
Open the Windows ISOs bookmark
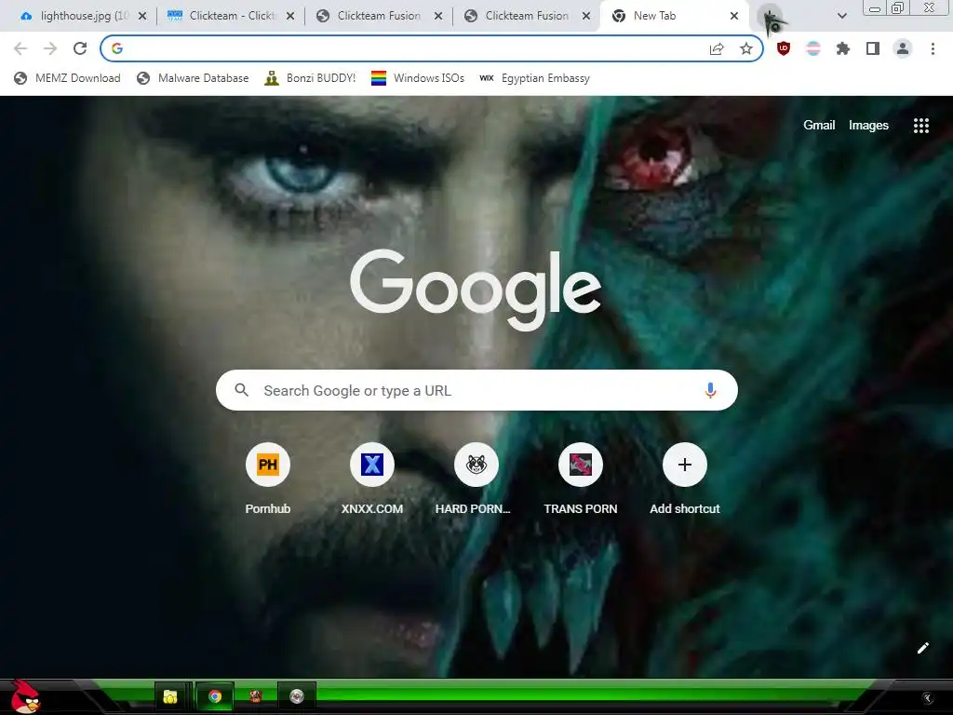[418, 78]
